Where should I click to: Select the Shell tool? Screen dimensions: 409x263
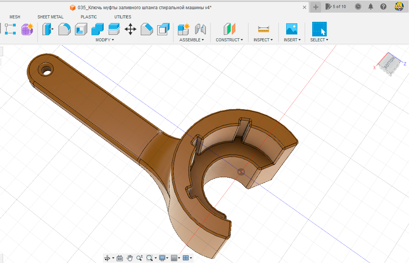point(81,29)
